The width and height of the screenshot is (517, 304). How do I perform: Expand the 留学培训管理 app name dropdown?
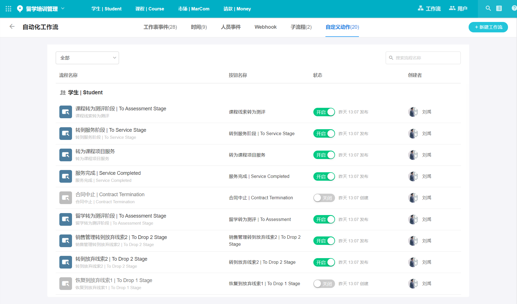click(63, 8)
